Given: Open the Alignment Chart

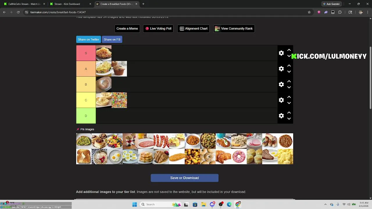Looking at the screenshot, I should point(193,28).
